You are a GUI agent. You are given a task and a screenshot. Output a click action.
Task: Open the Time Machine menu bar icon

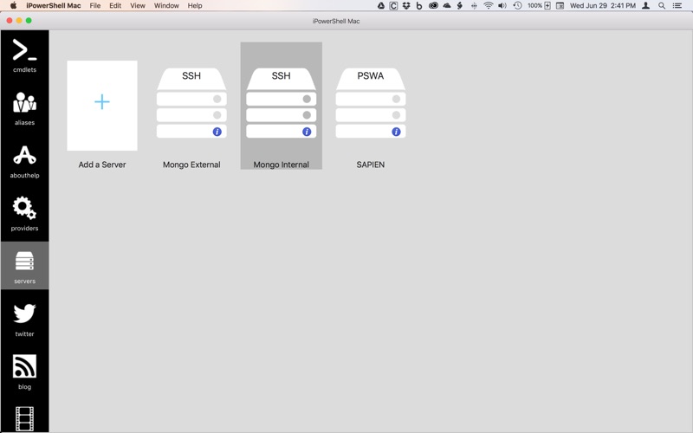tap(517, 6)
